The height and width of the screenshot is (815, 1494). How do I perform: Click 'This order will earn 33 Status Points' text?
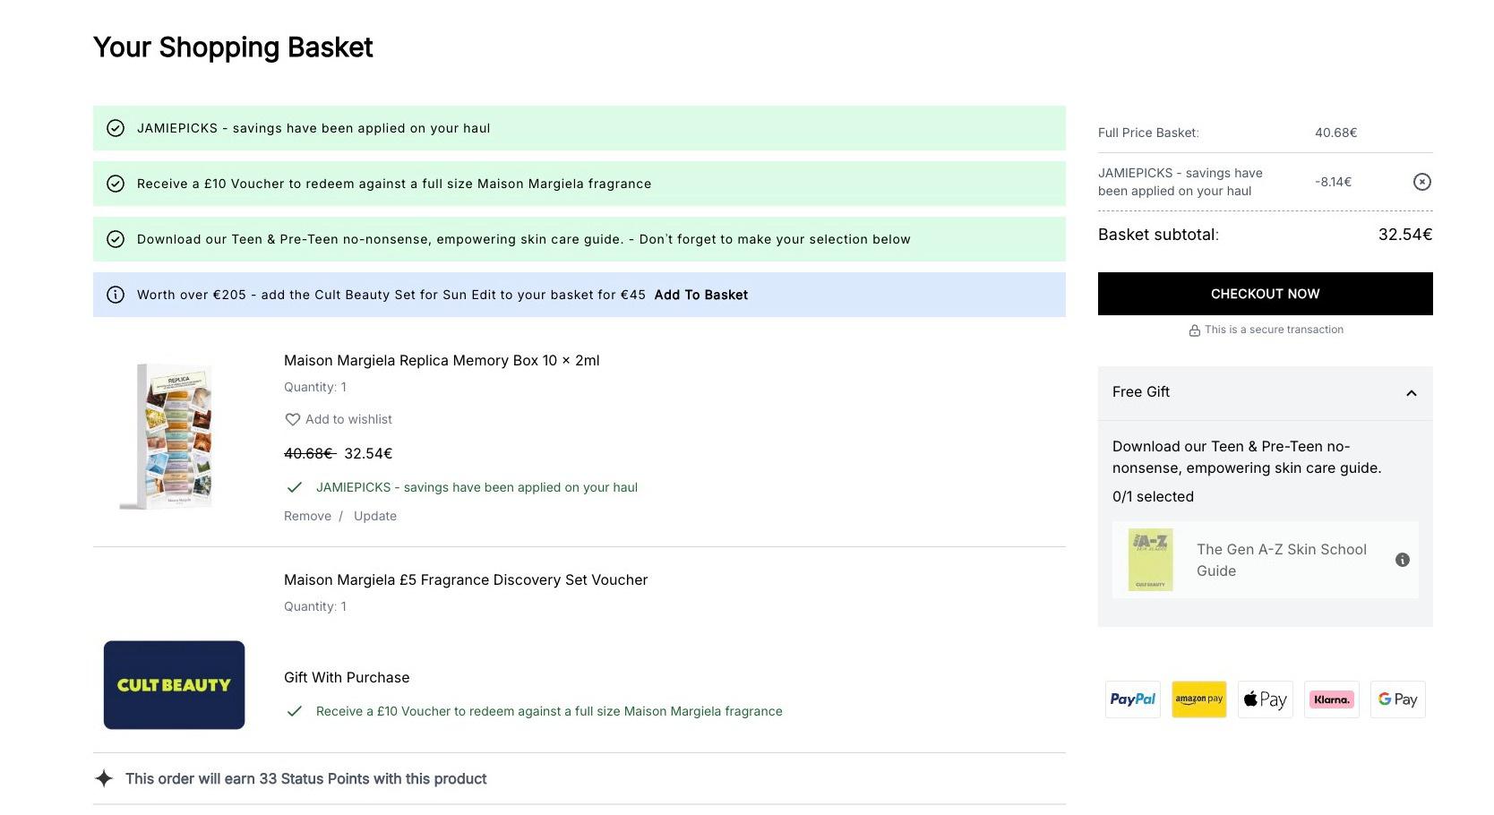tap(305, 778)
